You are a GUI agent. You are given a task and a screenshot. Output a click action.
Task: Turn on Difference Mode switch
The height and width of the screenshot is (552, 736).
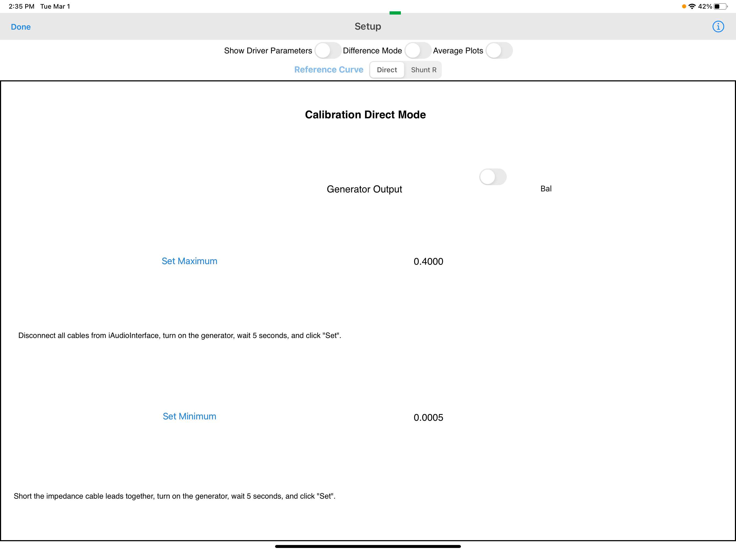pyautogui.click(x=418, y=51)
